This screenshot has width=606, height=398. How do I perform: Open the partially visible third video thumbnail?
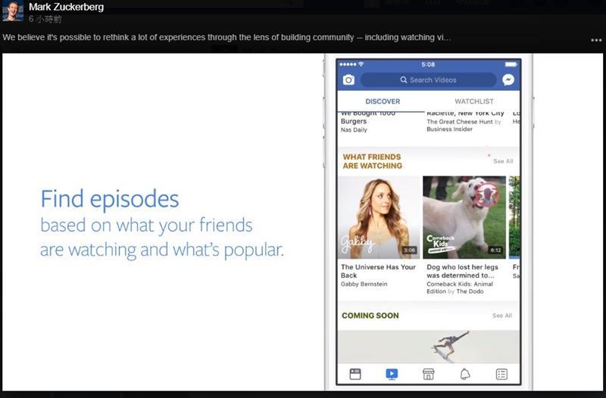tap(514, 217)
